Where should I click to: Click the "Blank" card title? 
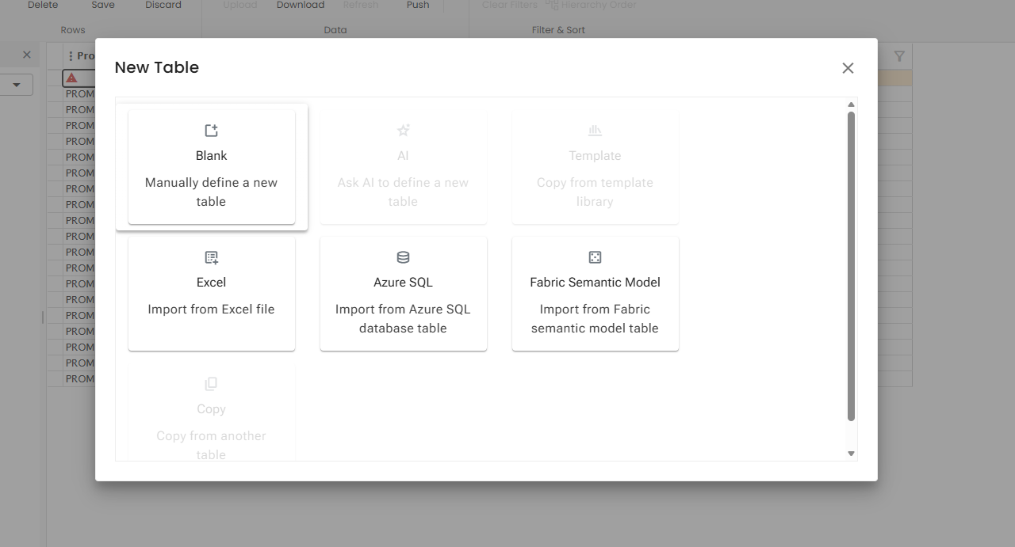click(x=211, y=156)
